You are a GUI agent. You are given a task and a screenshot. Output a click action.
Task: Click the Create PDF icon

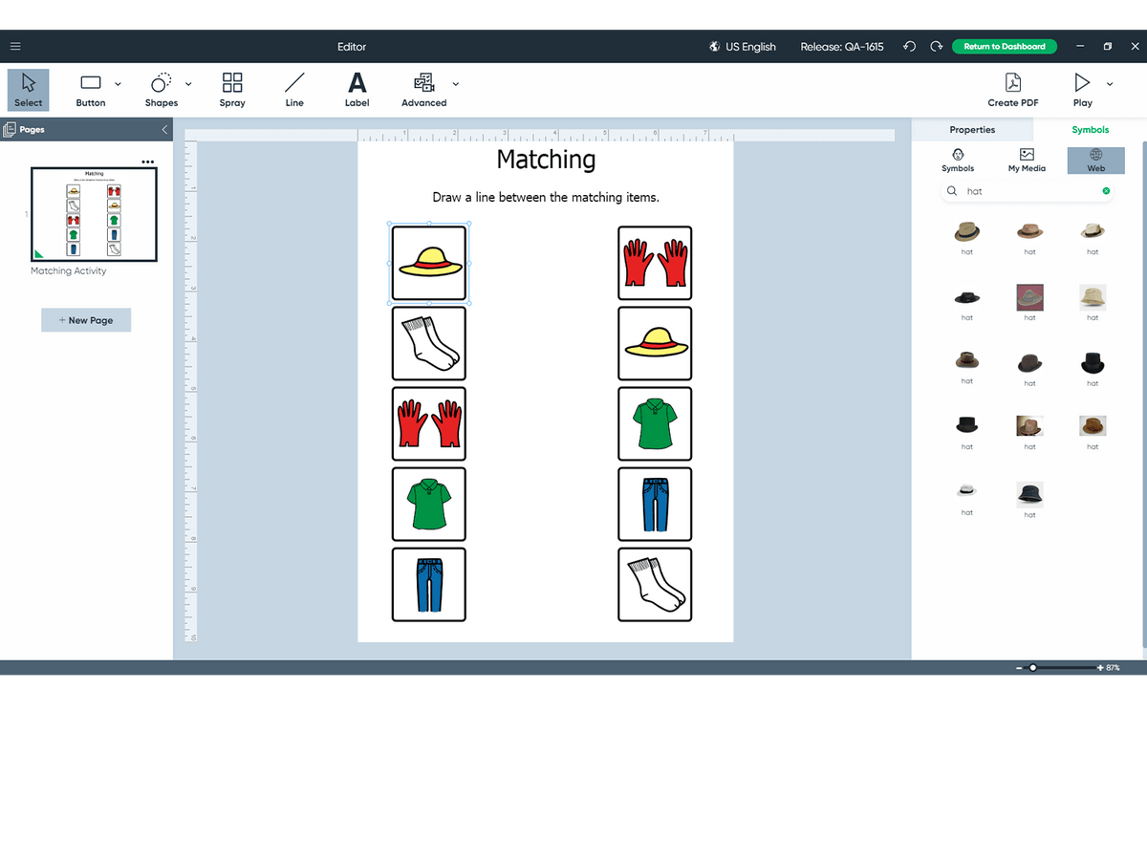[1013, 89]
